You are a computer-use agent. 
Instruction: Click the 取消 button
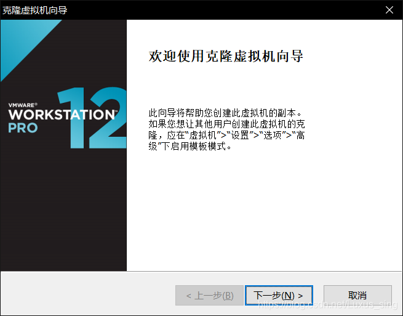pos(357,296)
